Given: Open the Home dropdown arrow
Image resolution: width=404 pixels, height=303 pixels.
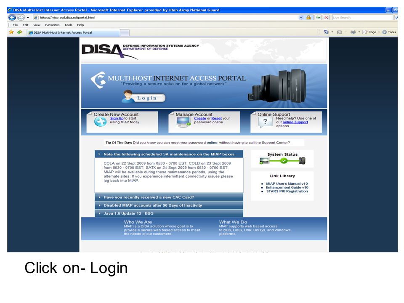Looking at the screenshot, I should coord(332,32).
